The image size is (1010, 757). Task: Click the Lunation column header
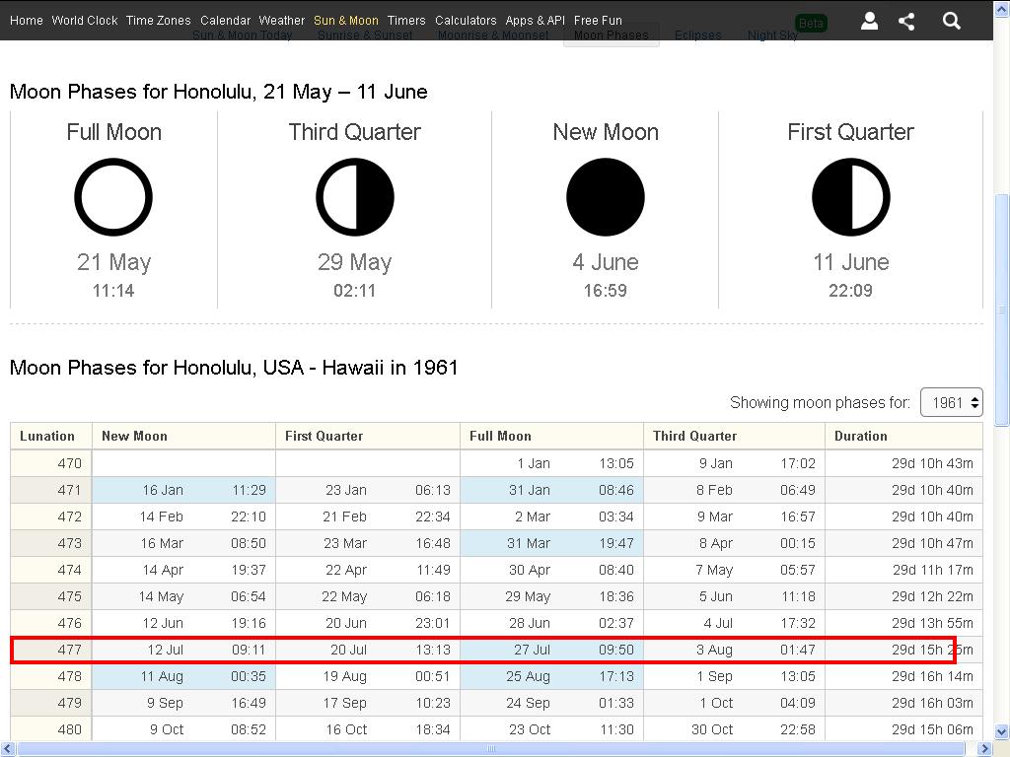coord(47,436)
